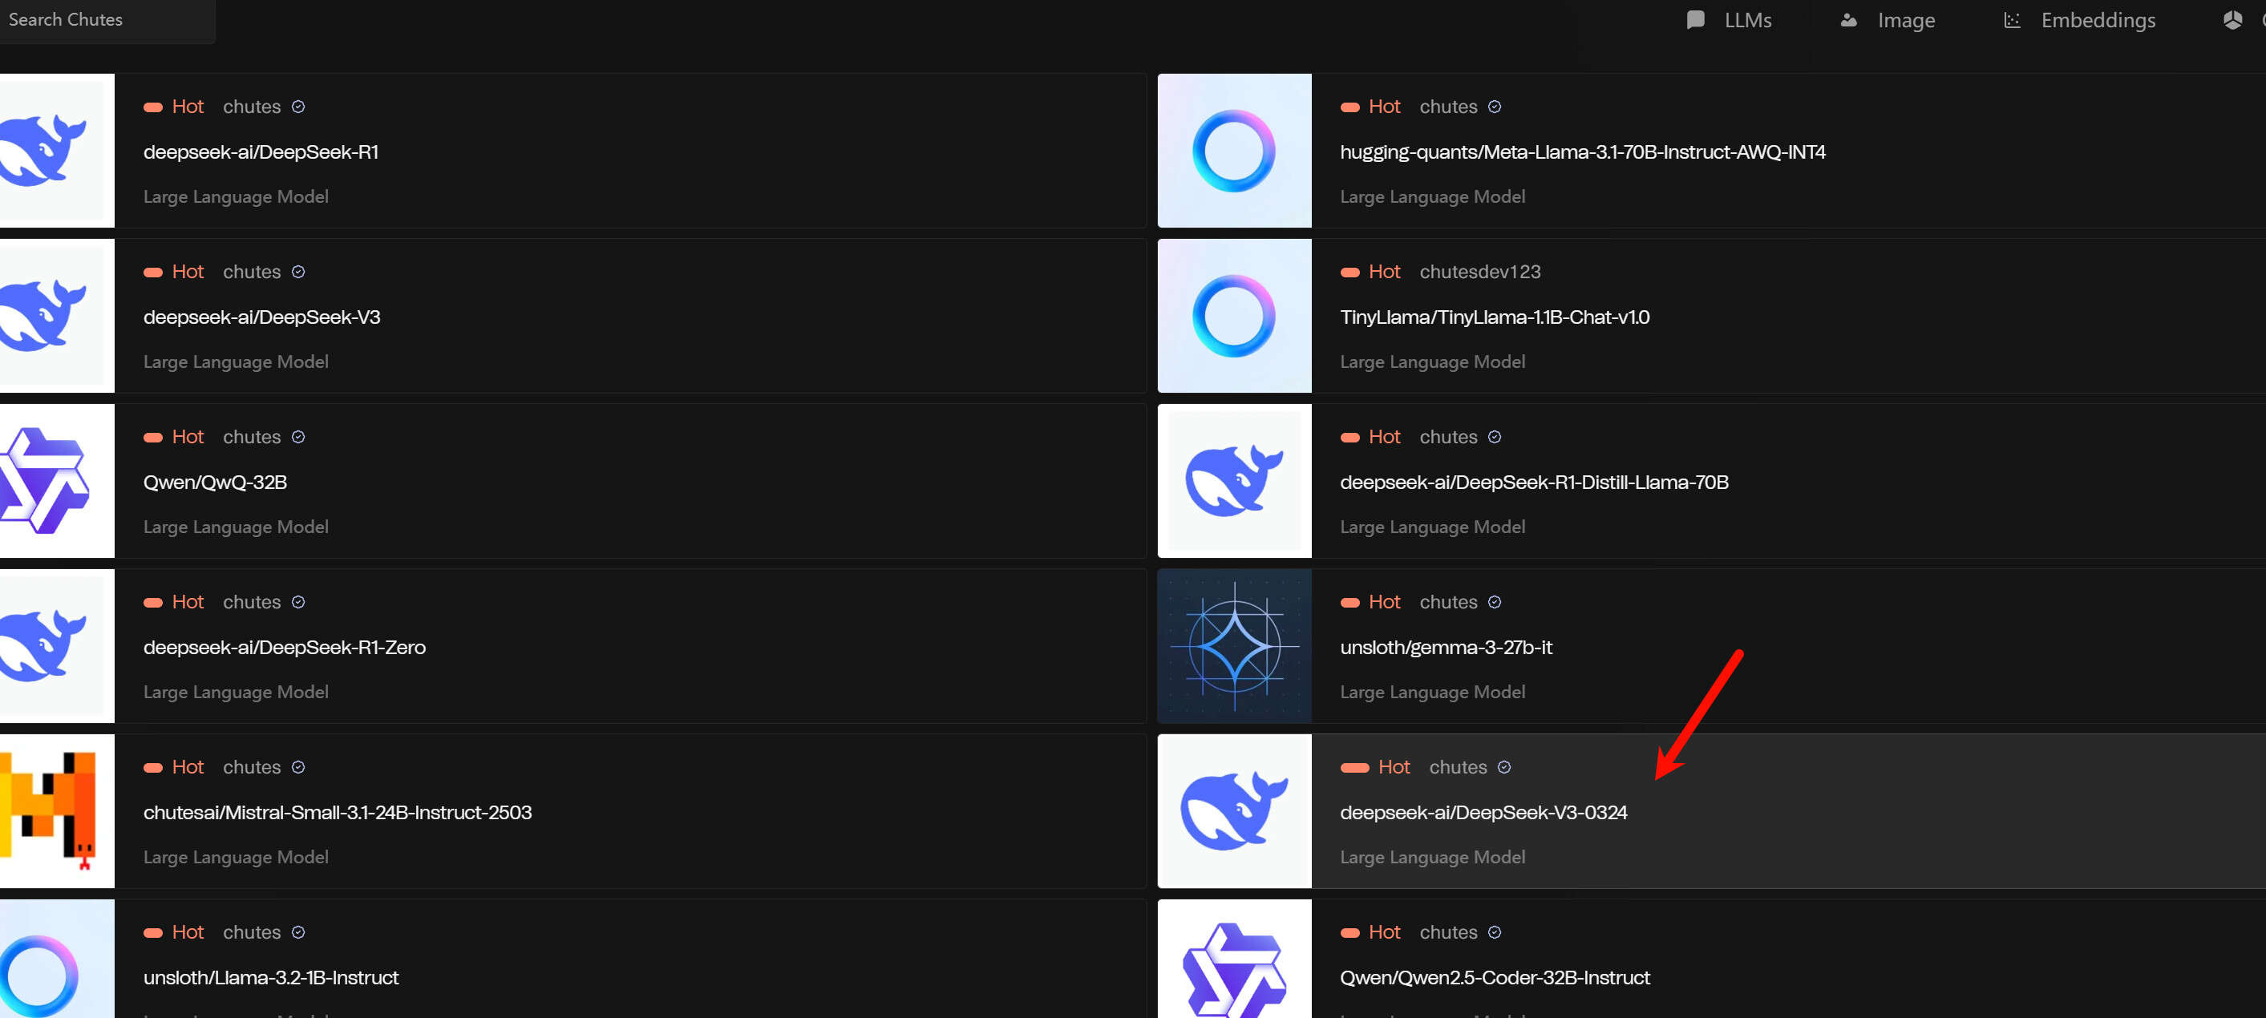2266x1018 pixels.
Task: Click Large Language Model under Mistral-Small
Action: 236,858
